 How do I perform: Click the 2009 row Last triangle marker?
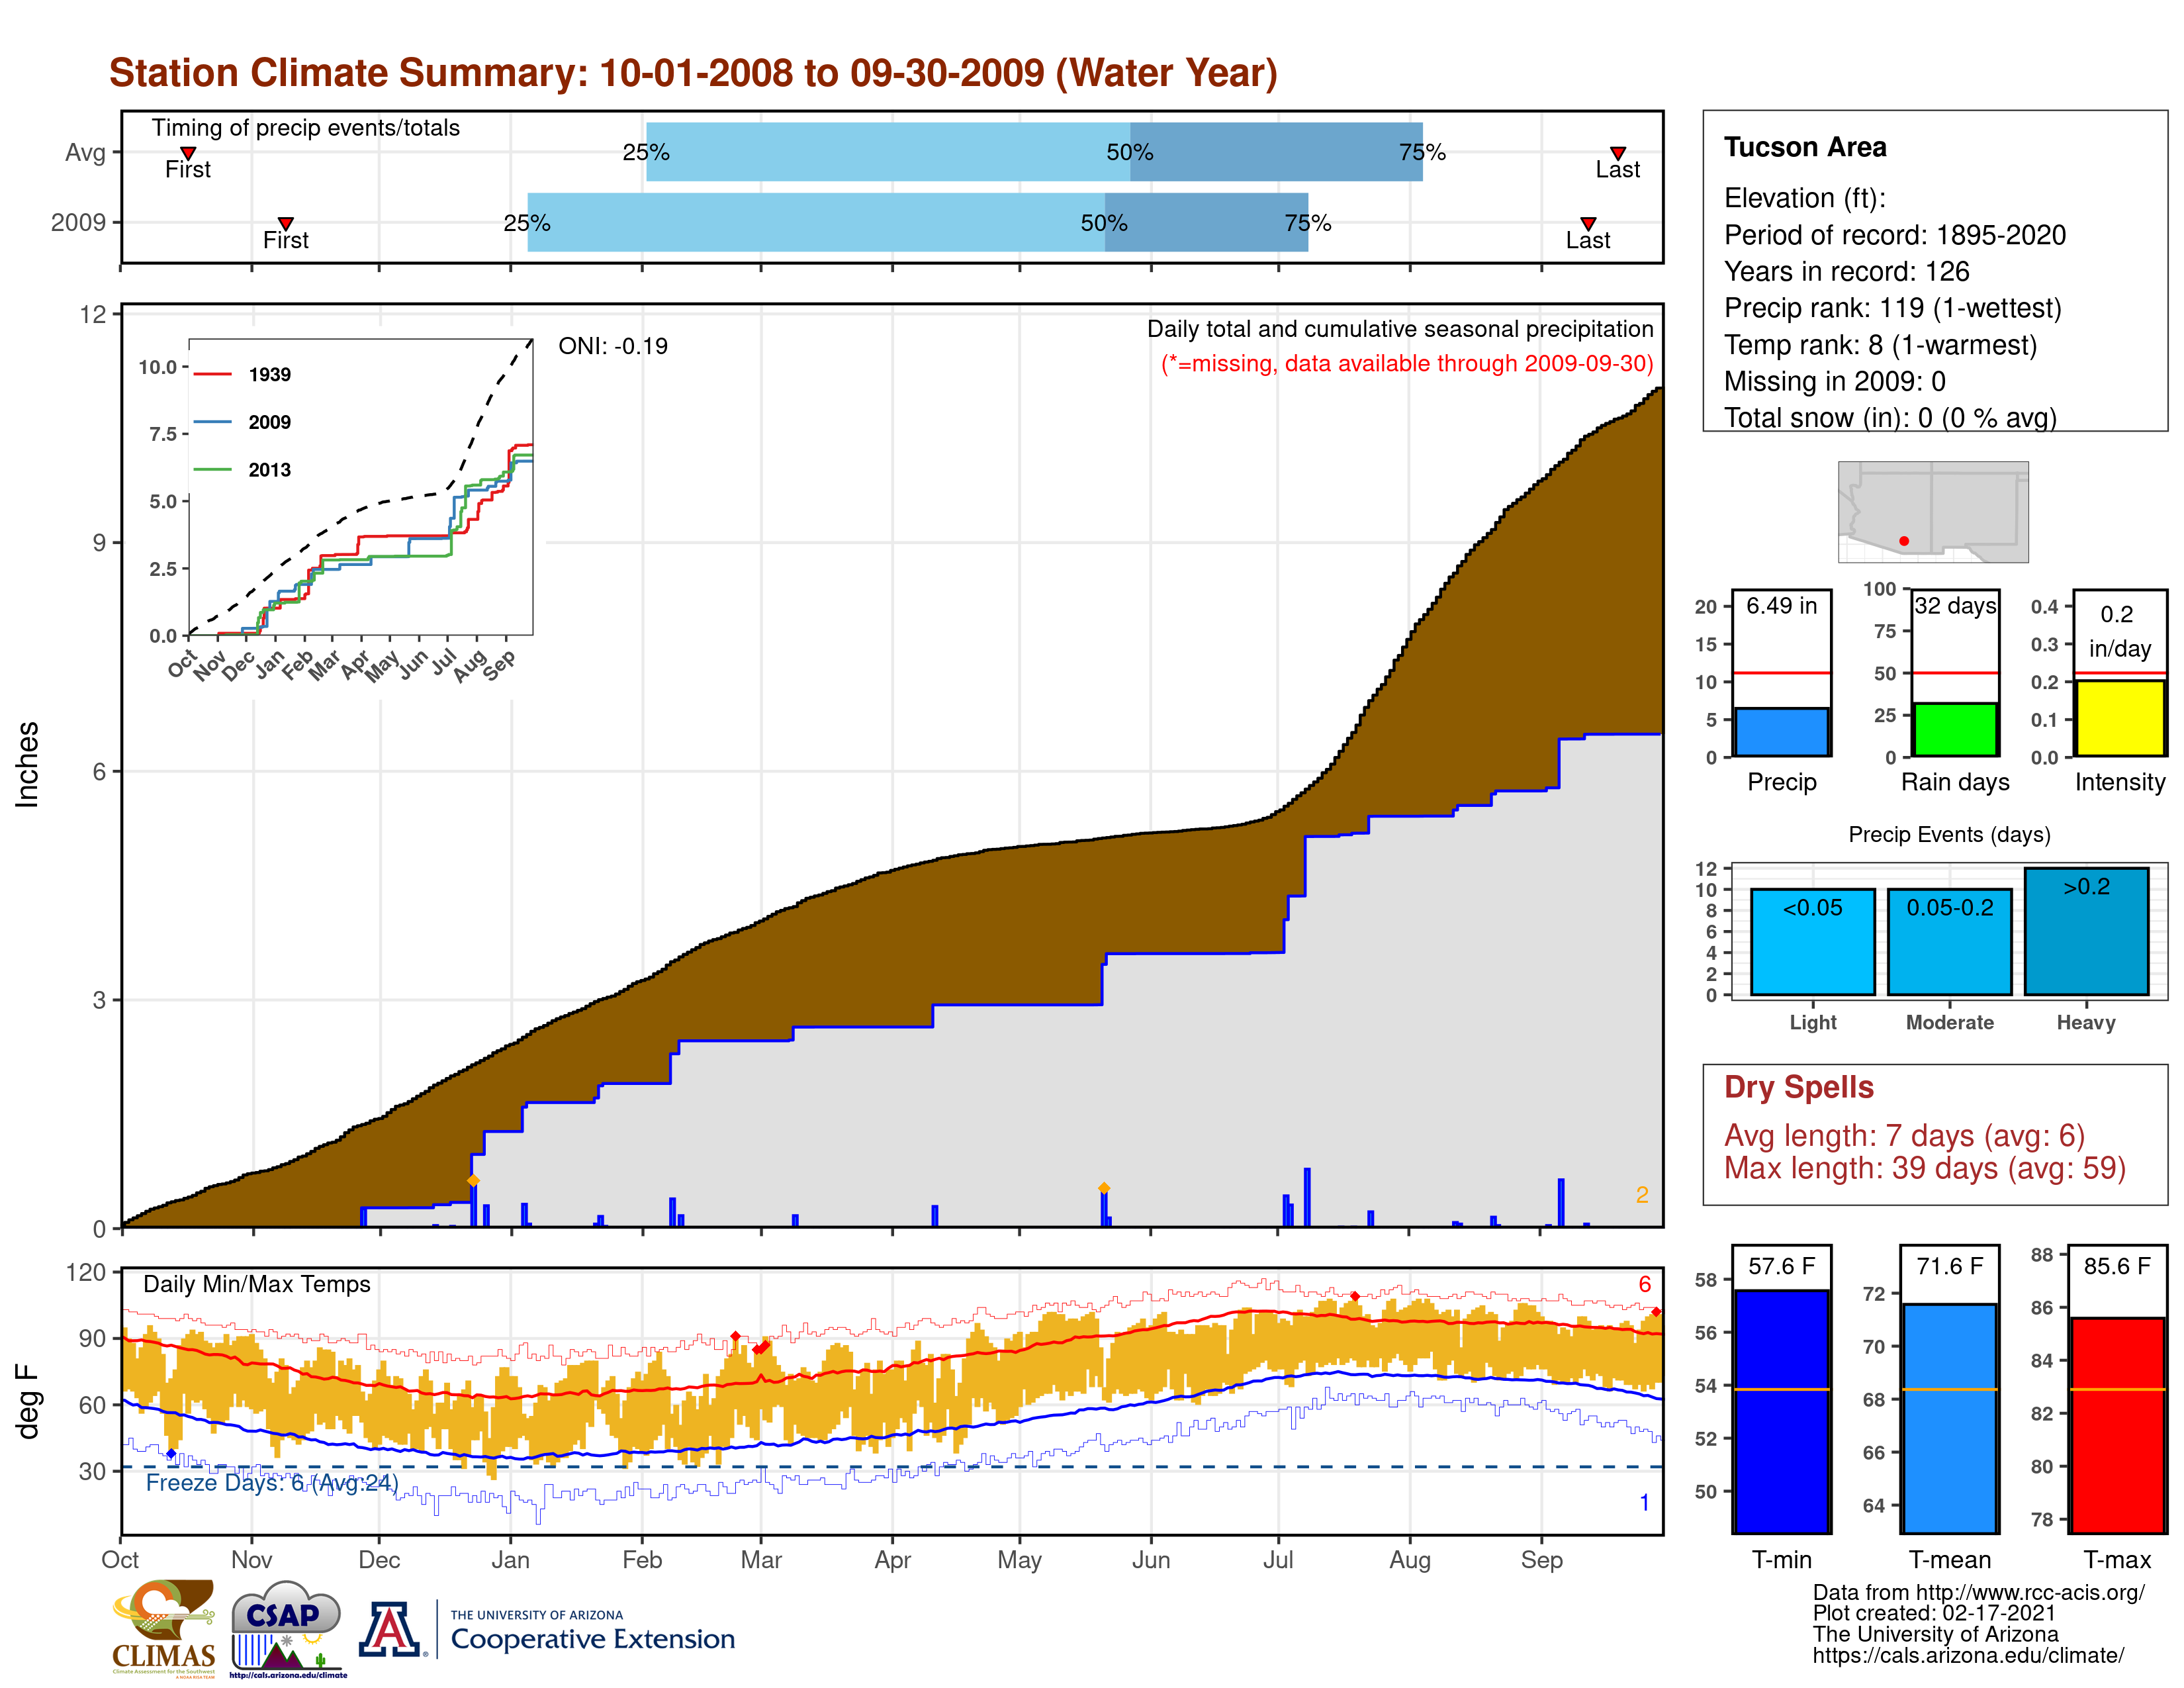[x=1588, y=223]
